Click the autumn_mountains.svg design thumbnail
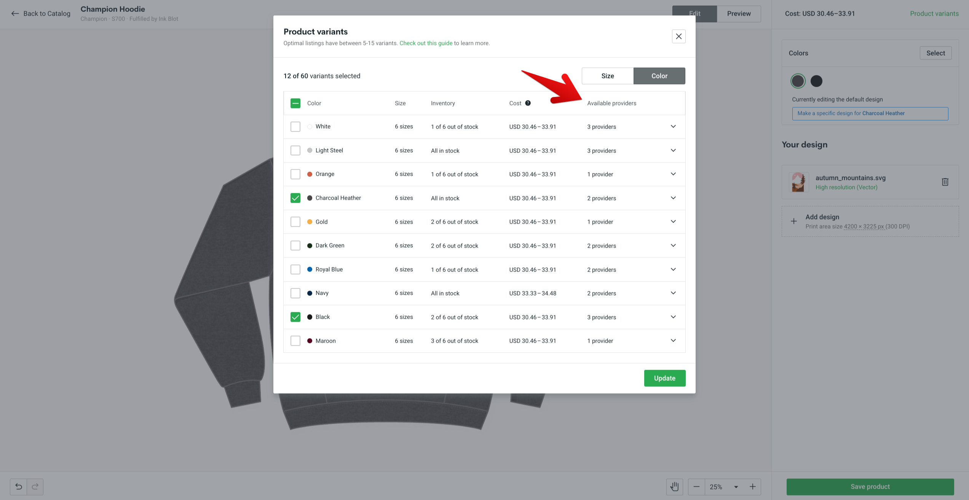This screenshot has width=969, height=500. pyautogui.click(x=798, y=182)
